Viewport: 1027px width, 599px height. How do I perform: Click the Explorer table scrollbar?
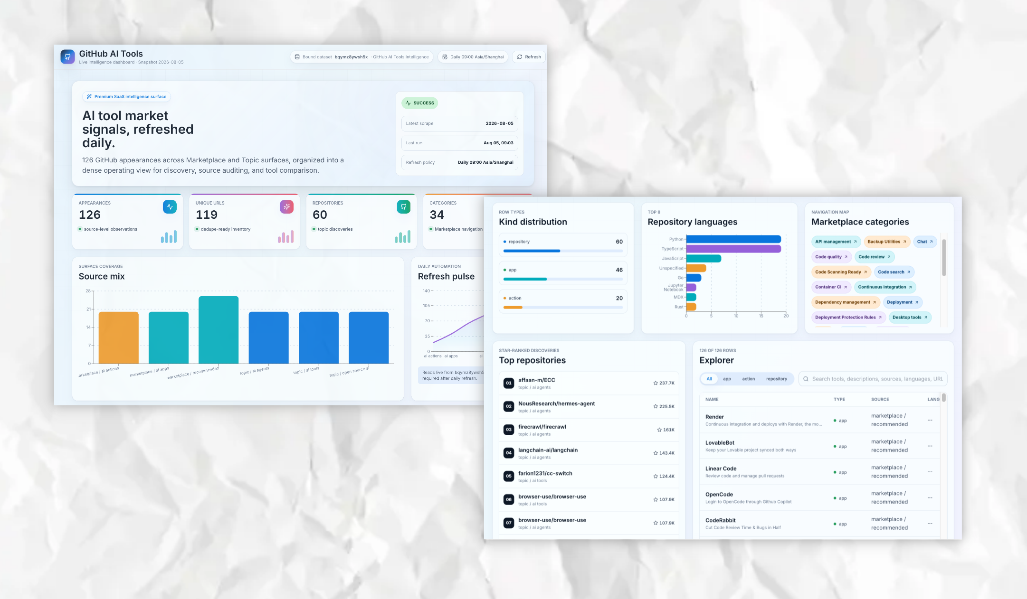point(944,398)
